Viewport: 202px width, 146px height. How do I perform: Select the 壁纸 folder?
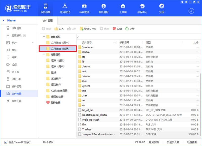[51, 72]
